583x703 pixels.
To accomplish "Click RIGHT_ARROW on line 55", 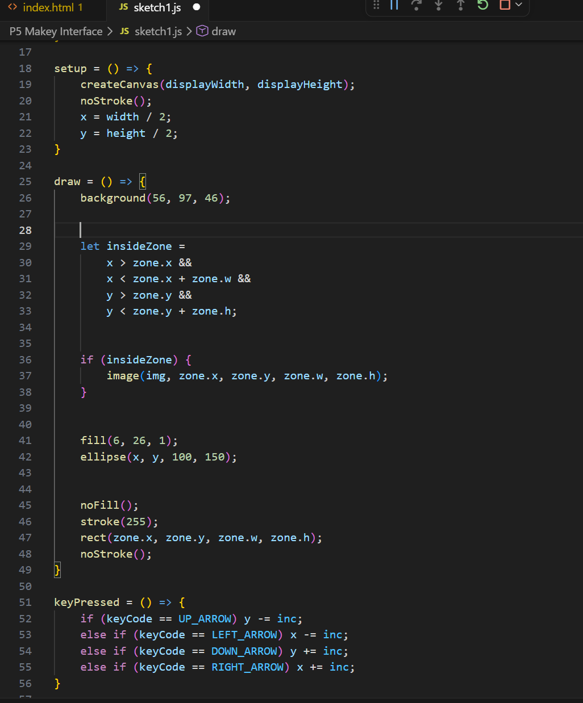I will coord(248,667).
